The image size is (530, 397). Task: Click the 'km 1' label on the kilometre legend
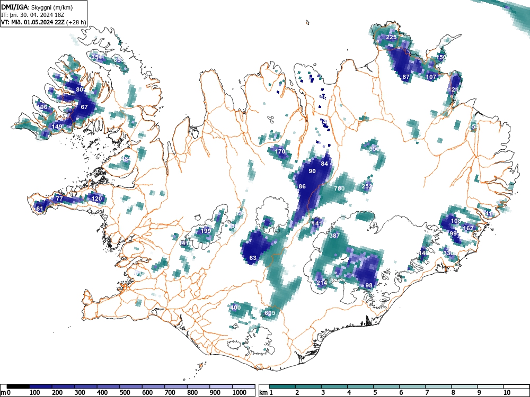coord(266,393)
